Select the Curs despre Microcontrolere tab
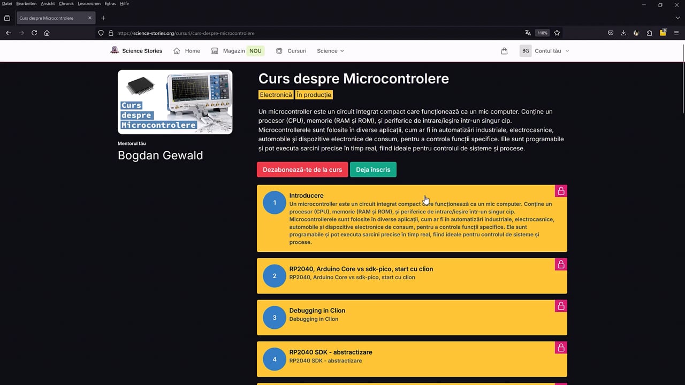Image resolution: width=685 pixels, height=385 pixels. [x=56, y=18]
